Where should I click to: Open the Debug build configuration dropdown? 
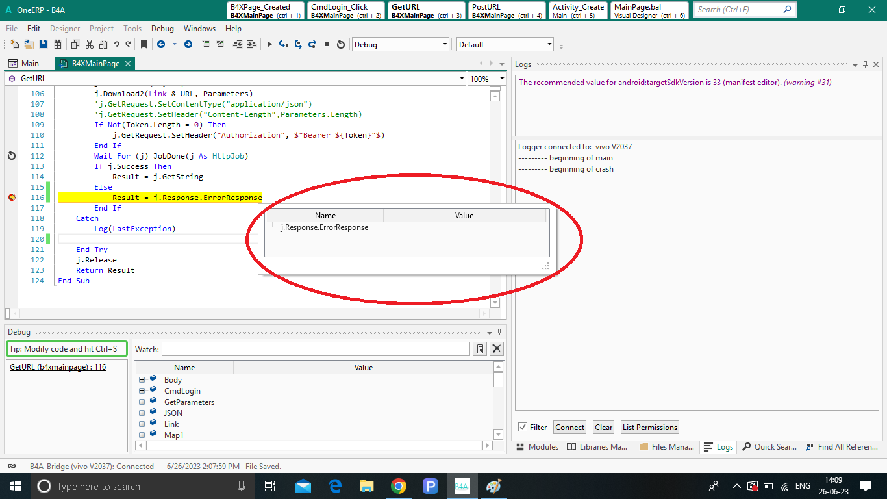pyautogui.click(x=445, y=44)
